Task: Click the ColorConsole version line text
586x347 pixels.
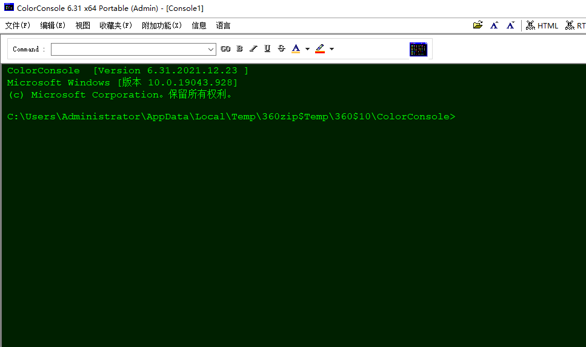Action: point(128,71)
